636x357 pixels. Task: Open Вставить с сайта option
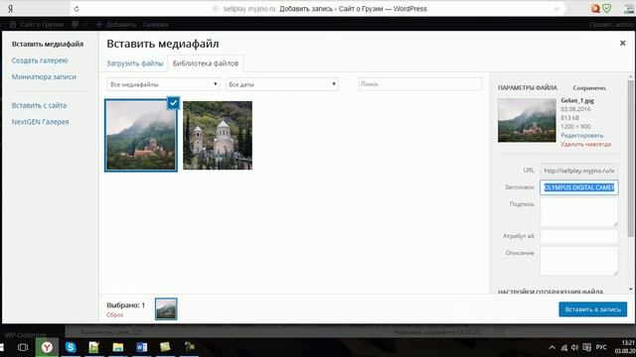coord(39,105)
